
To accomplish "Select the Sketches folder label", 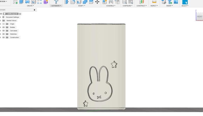I will click(13, 34).
